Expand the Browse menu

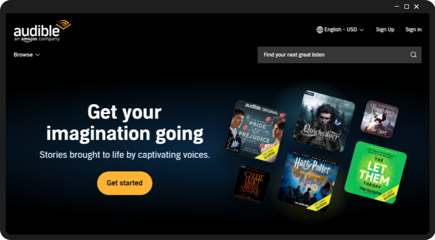[x=27, y=55]
